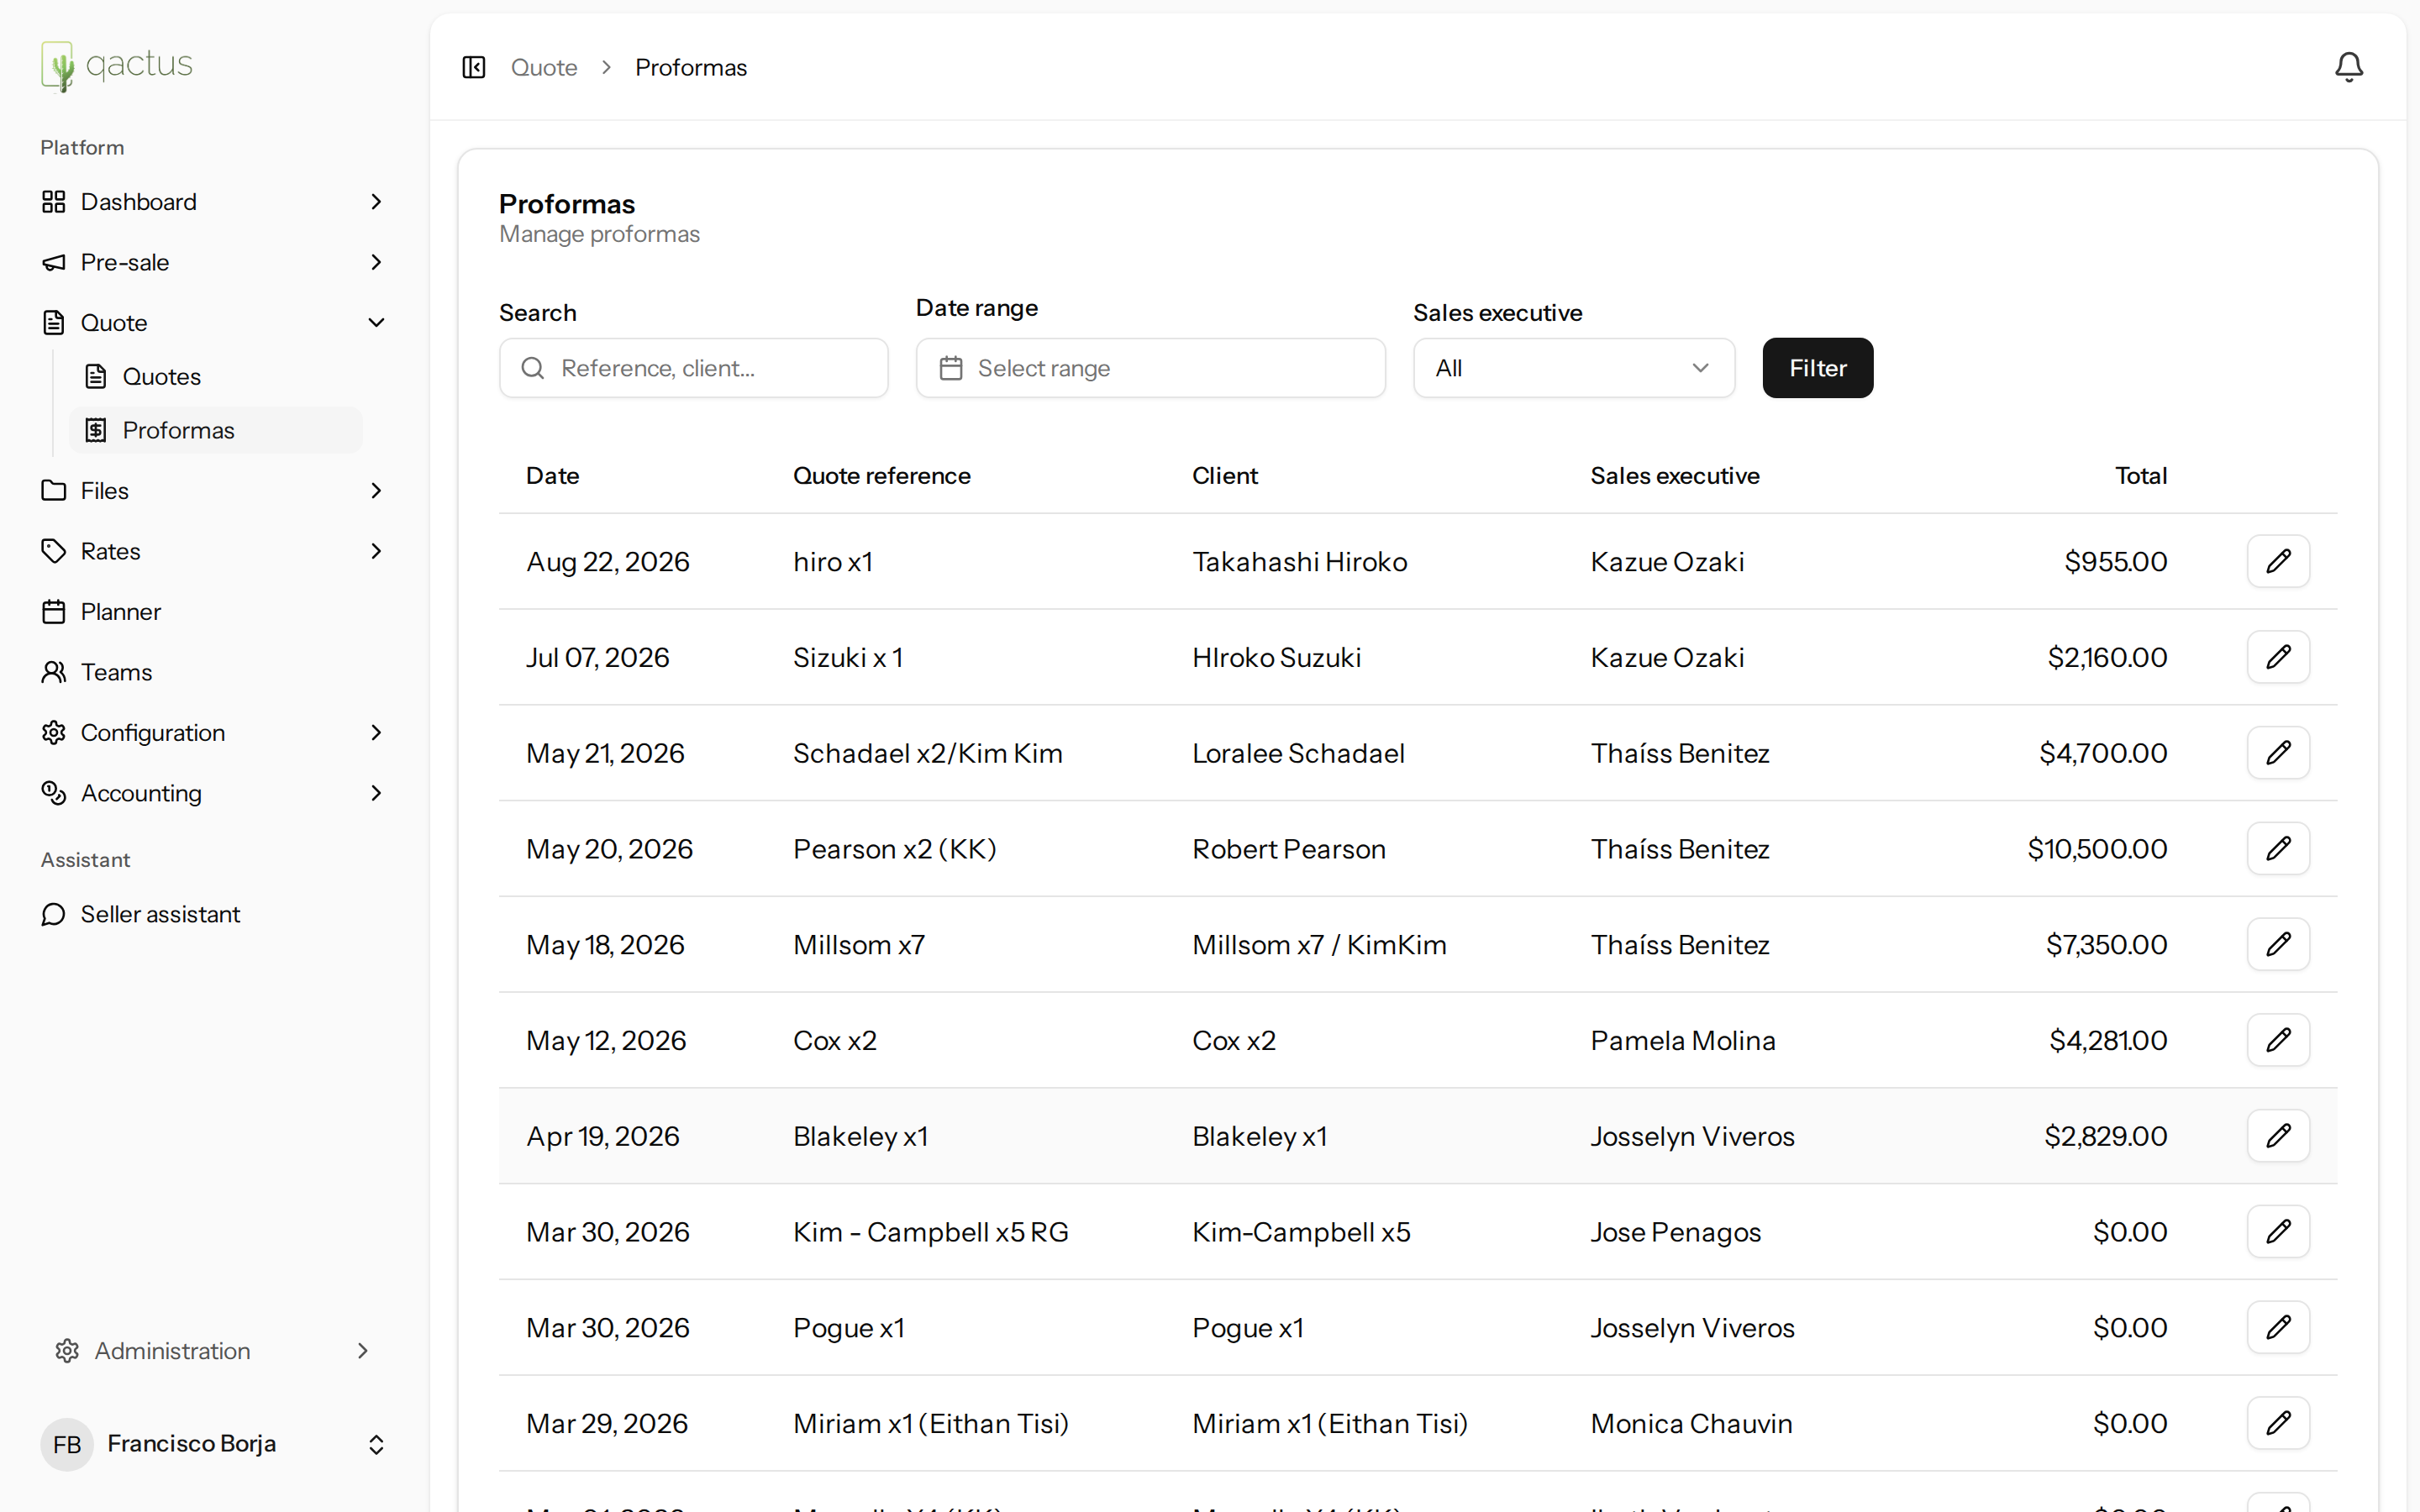2420x1512 pixels.
Task: Click the $4,281.00 total
Action: 2108,1041
